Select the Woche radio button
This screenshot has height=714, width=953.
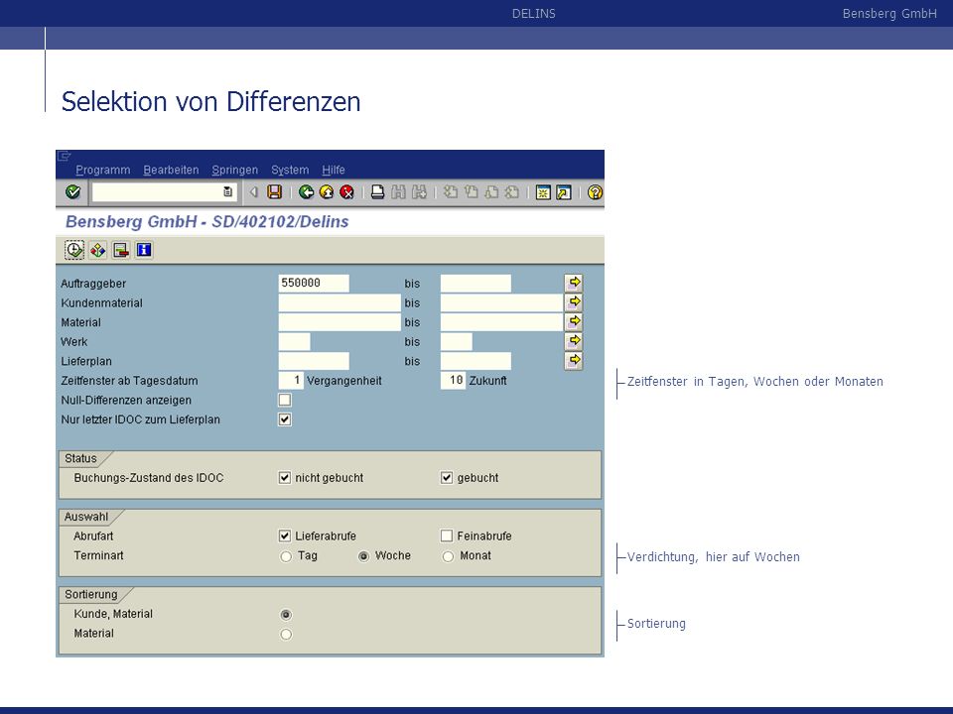coord(363,556)
